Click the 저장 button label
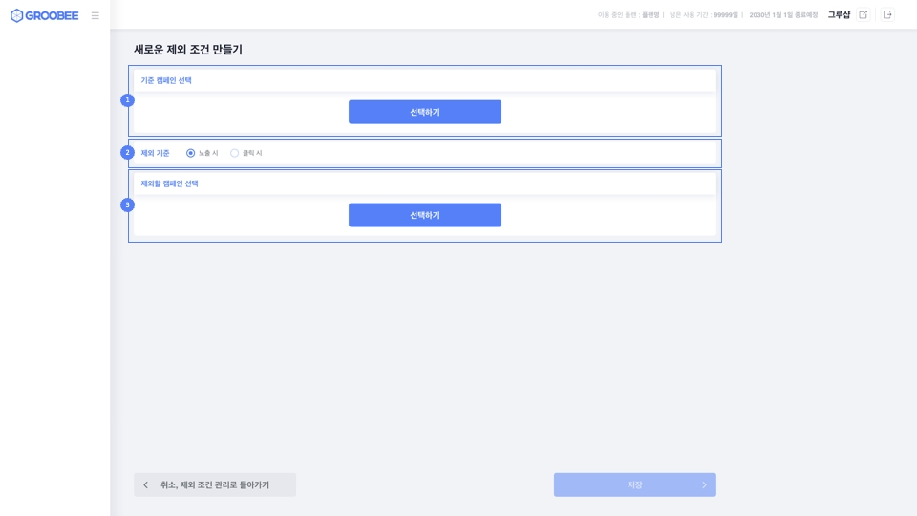The width and height of the screenshot is (917, 516). tap(634, 485)
